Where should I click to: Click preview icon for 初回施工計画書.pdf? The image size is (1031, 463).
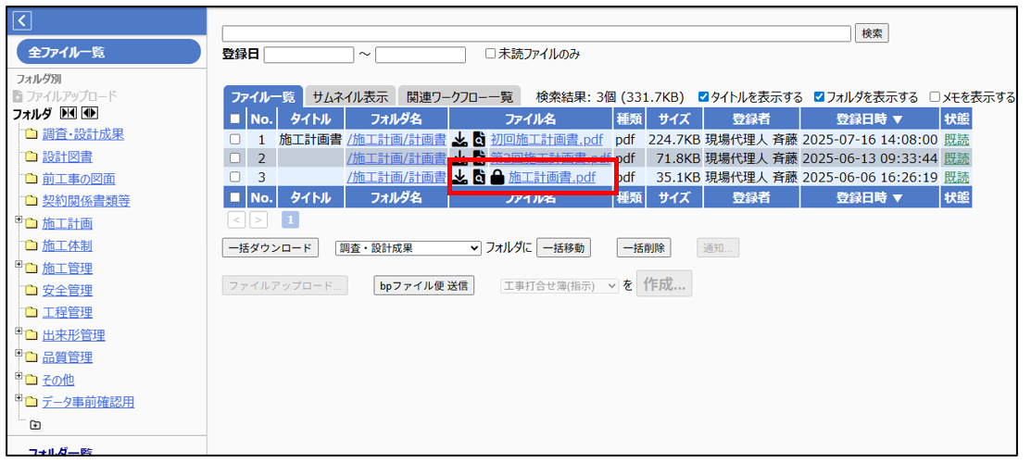click(479, 140)
